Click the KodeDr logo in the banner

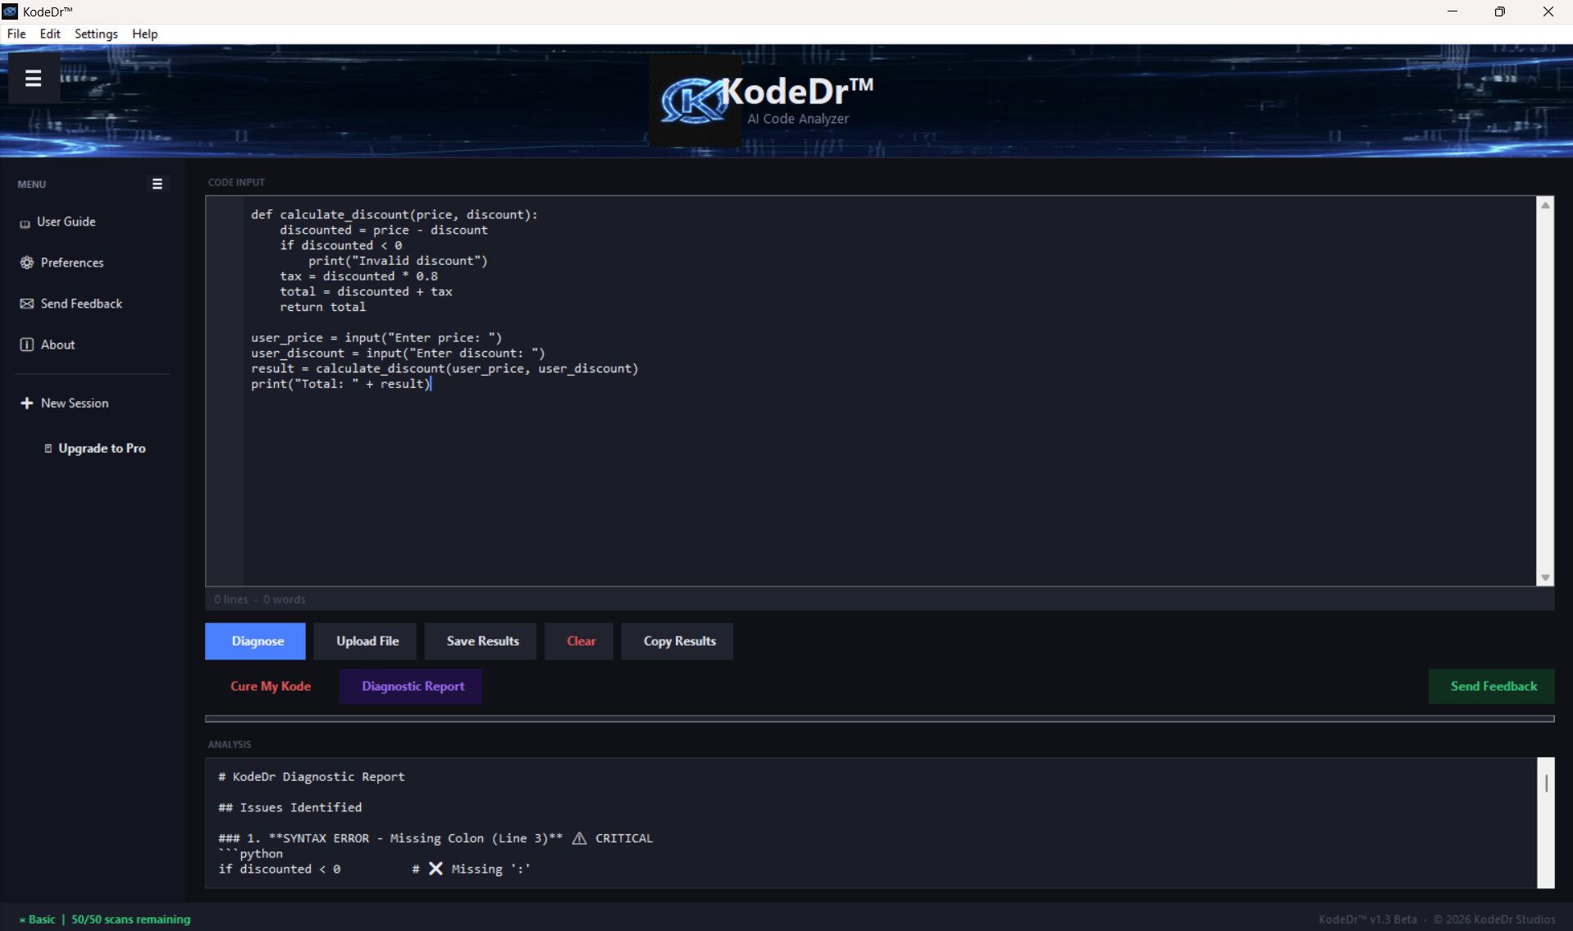click(695, 101)
